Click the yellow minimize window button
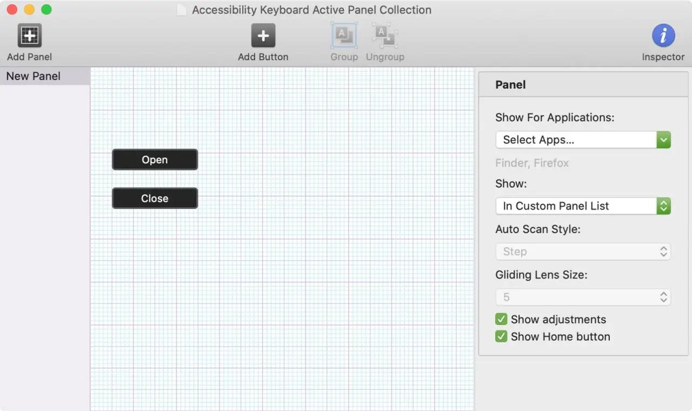The height and width of the screenshot is (411, 692). click(29, 10)
